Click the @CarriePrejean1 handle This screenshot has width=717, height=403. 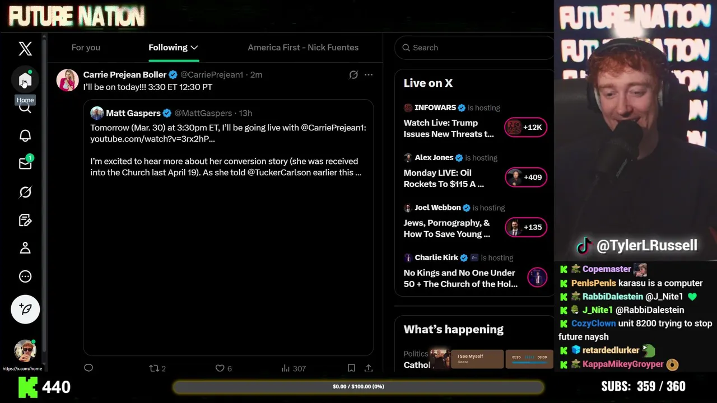pos(212,74)
